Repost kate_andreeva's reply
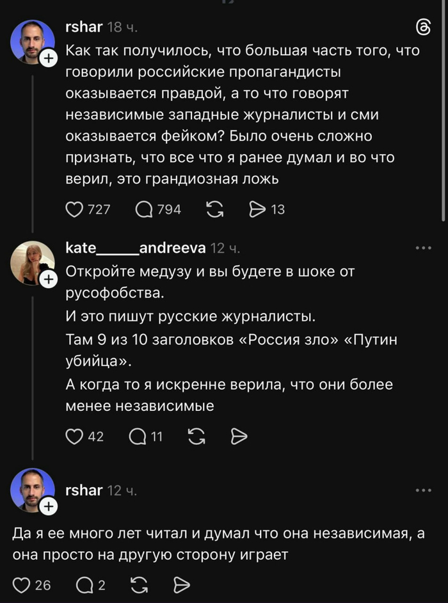This screenshot has height=603, width=448. 196,437
